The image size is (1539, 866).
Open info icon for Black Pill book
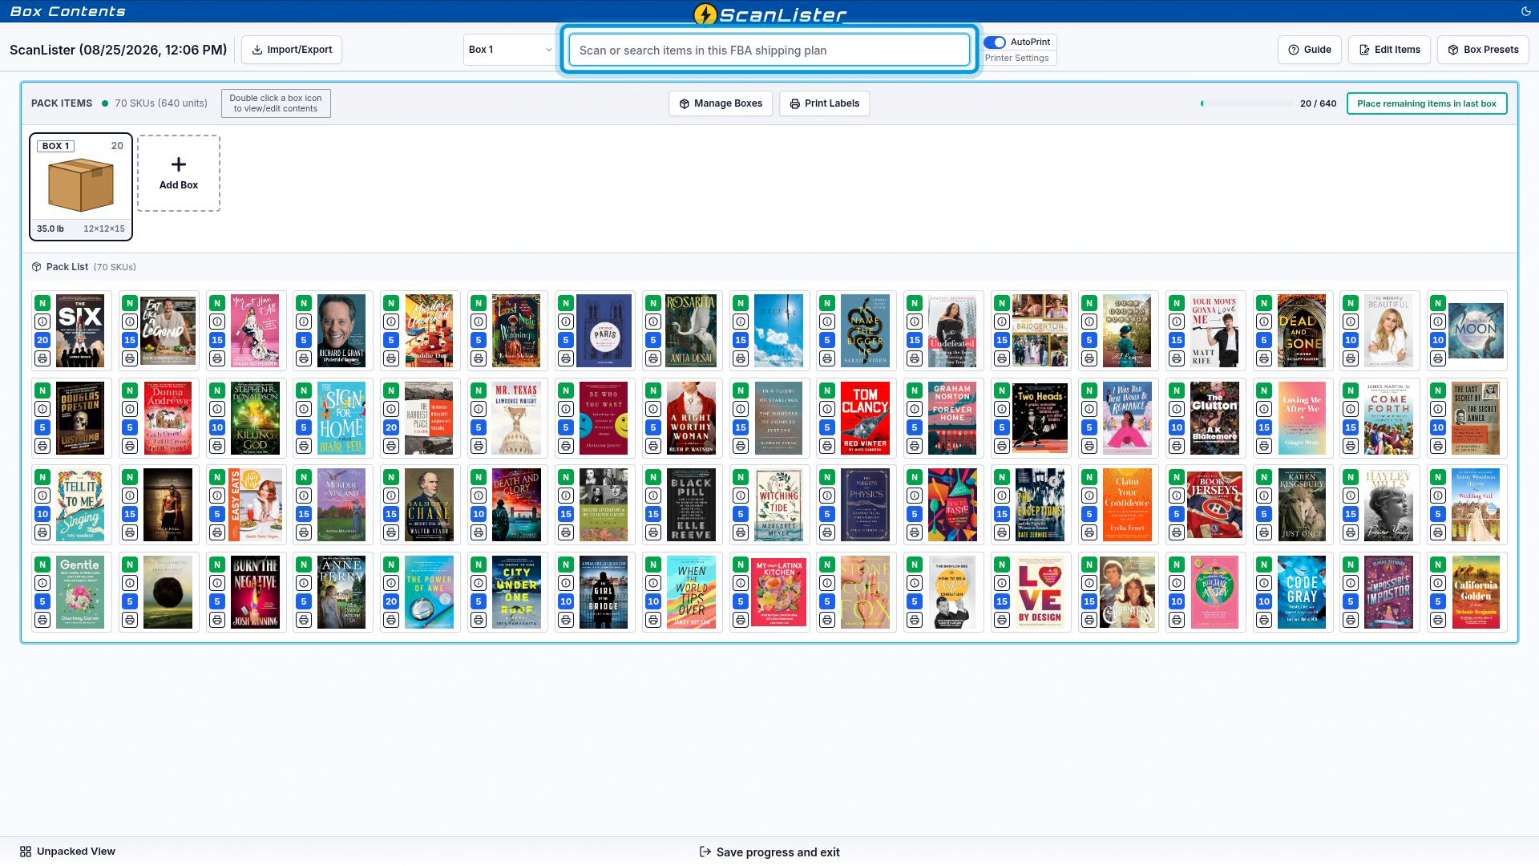pos(653,496)
